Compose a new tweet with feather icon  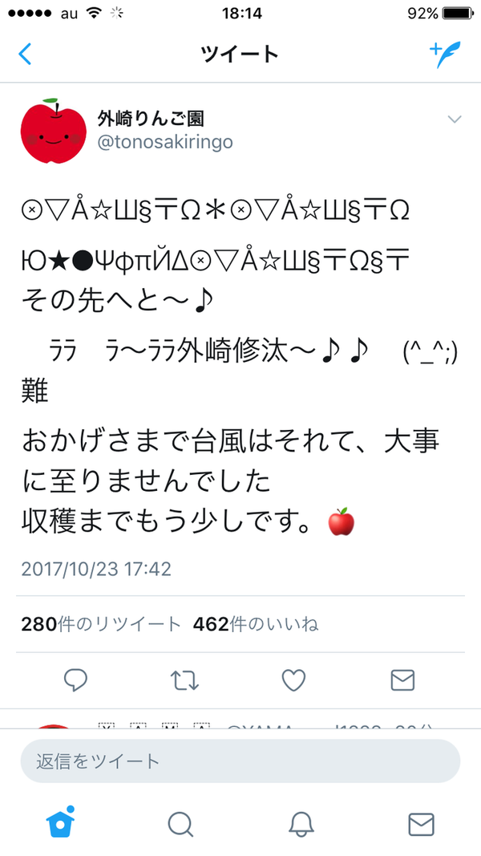tap(444, 54)
